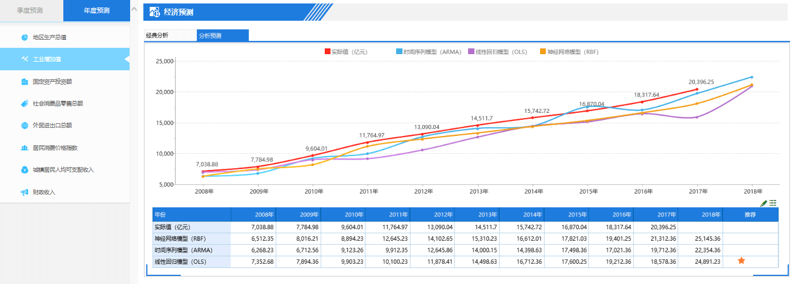This screenshot has height=284, width=794.
Task: Select 外贸进出口总额 in the sidebar
Action: coord(64,126)
